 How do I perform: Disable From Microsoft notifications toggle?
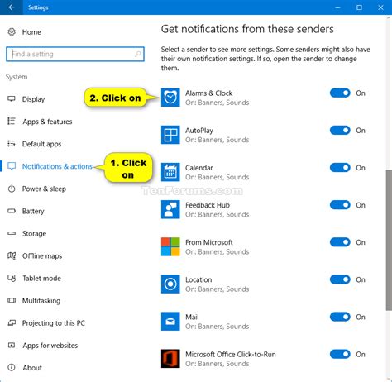point(340,242)
